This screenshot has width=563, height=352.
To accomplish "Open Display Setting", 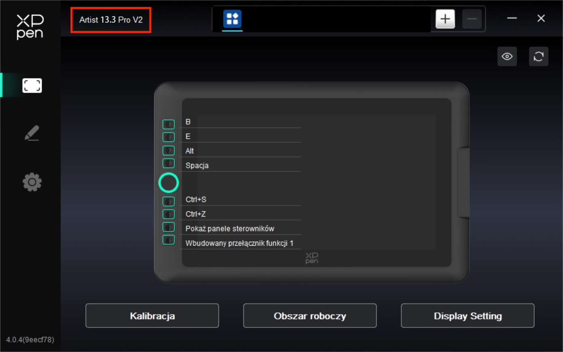I will [x=468, y=316].
